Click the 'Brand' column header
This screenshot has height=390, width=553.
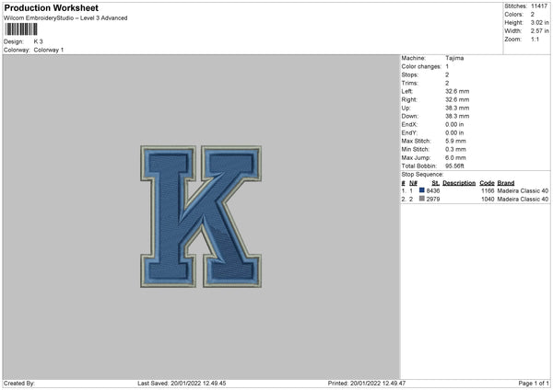click(x=506, y=183)
